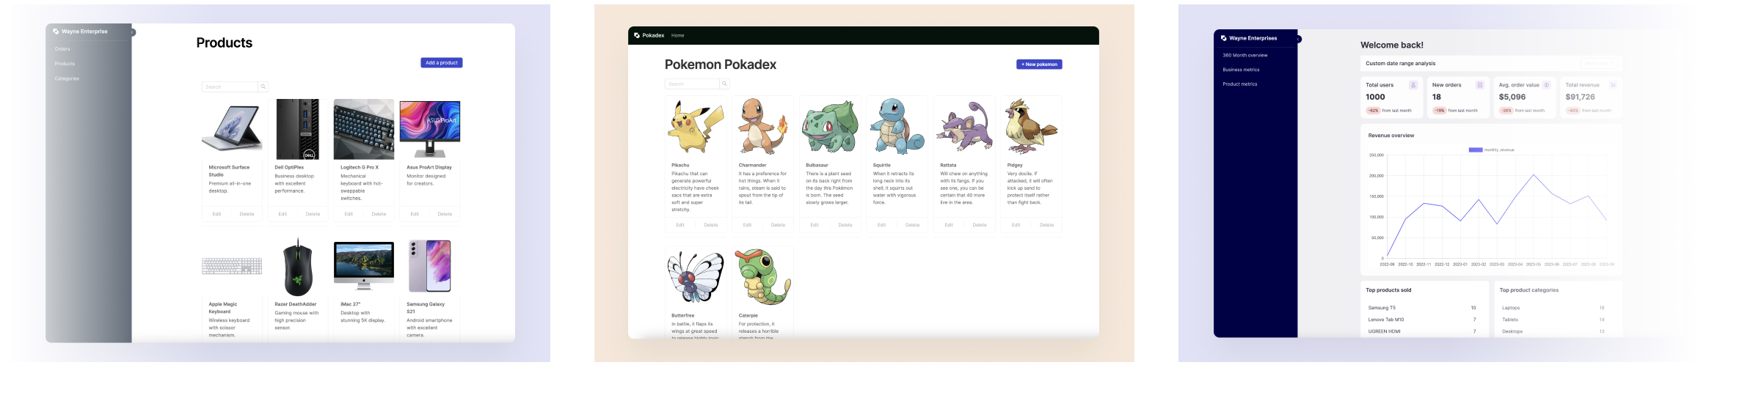This screenshot has width=1742, height=409.
Task: Open the Custom date range analysis picker
Action: (x=1600, y=64)
